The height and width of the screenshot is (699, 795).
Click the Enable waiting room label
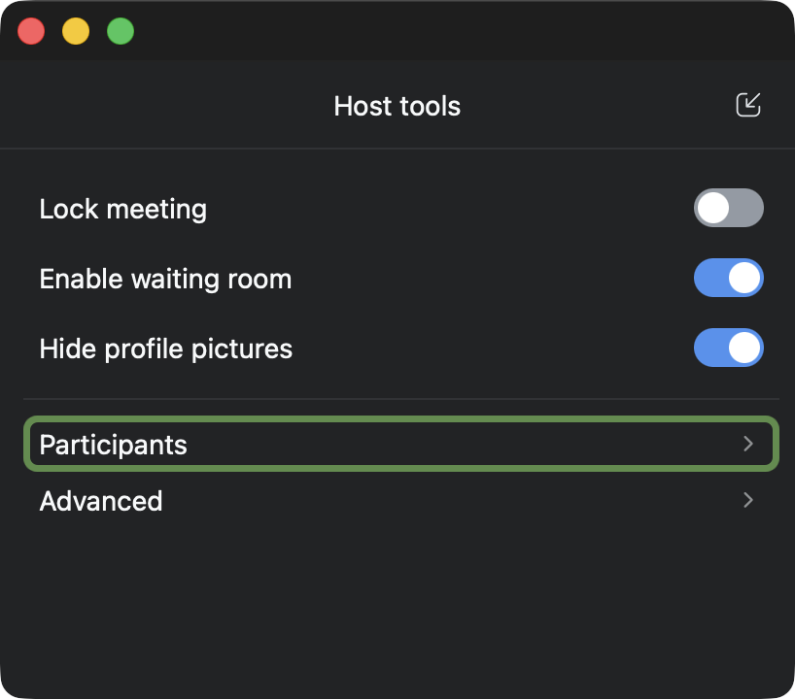coord(165,280)
